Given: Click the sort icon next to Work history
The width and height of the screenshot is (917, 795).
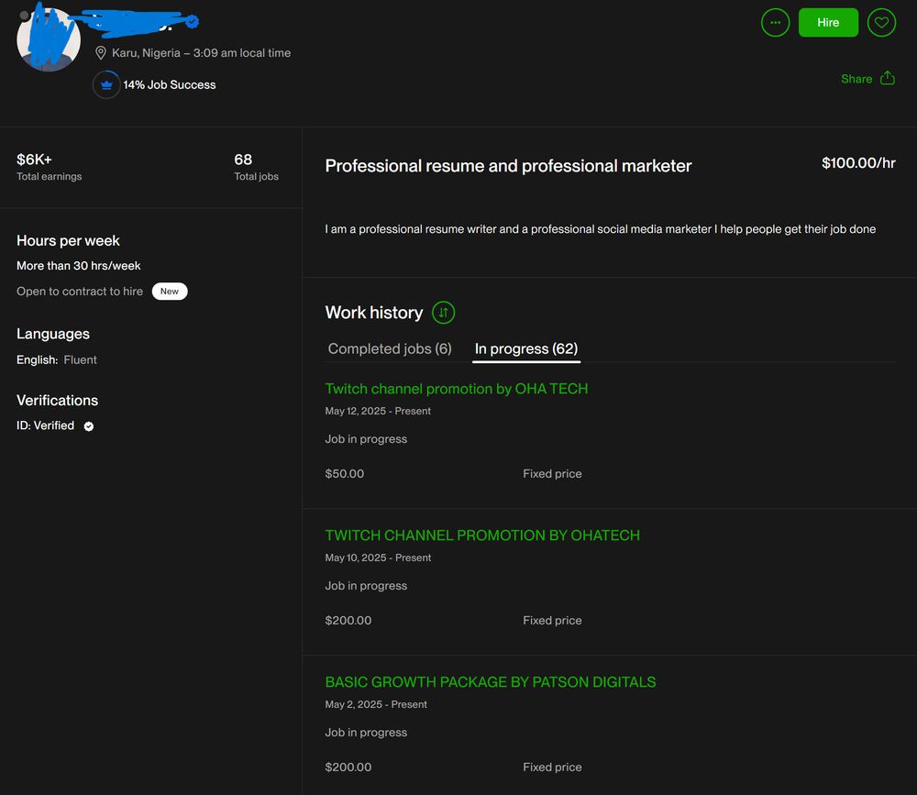Looking at the screenshot, I should 443,313.
